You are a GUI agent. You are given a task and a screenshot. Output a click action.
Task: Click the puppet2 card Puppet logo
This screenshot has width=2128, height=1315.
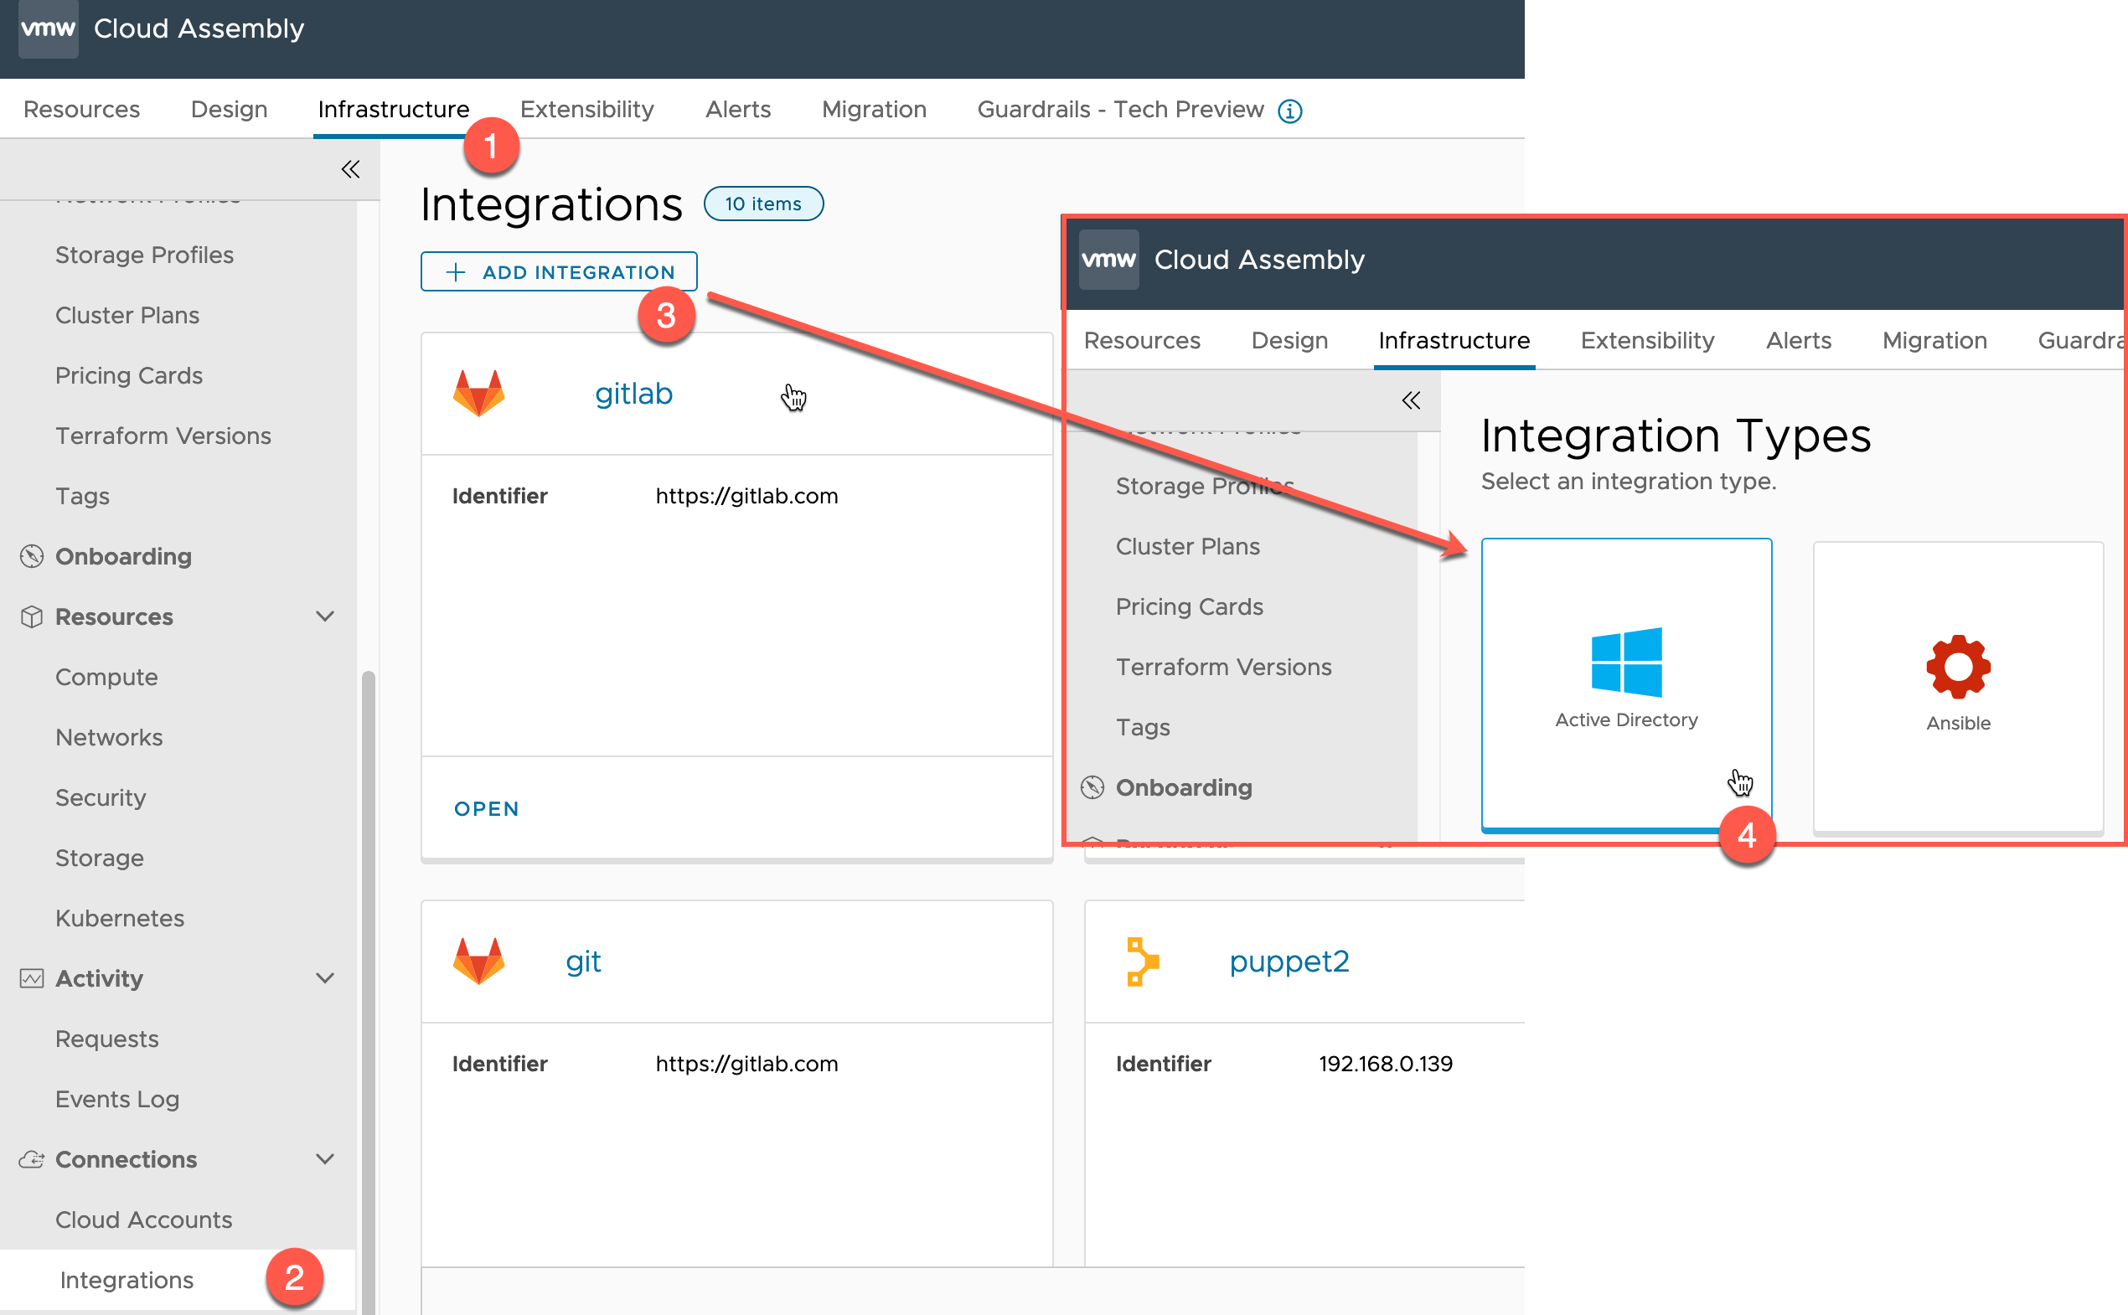[1142, 961]
